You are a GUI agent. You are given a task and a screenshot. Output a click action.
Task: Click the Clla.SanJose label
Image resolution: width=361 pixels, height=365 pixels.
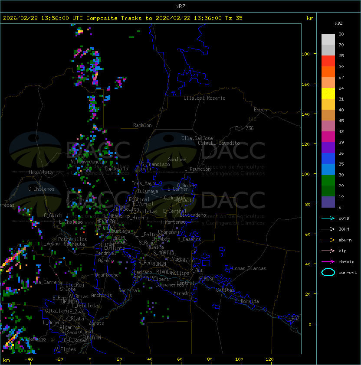(x=197, y=138)
